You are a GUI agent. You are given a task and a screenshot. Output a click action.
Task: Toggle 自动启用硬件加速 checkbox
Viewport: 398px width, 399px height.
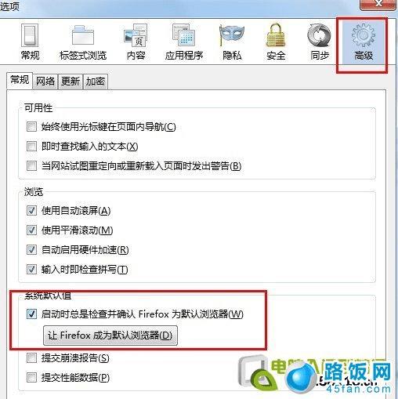(x=31, y=250)
